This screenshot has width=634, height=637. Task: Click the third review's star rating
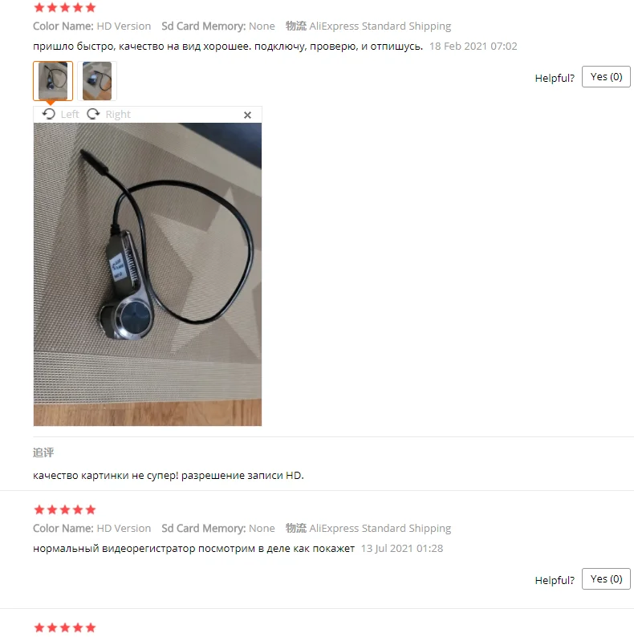(x=65, y=627)
